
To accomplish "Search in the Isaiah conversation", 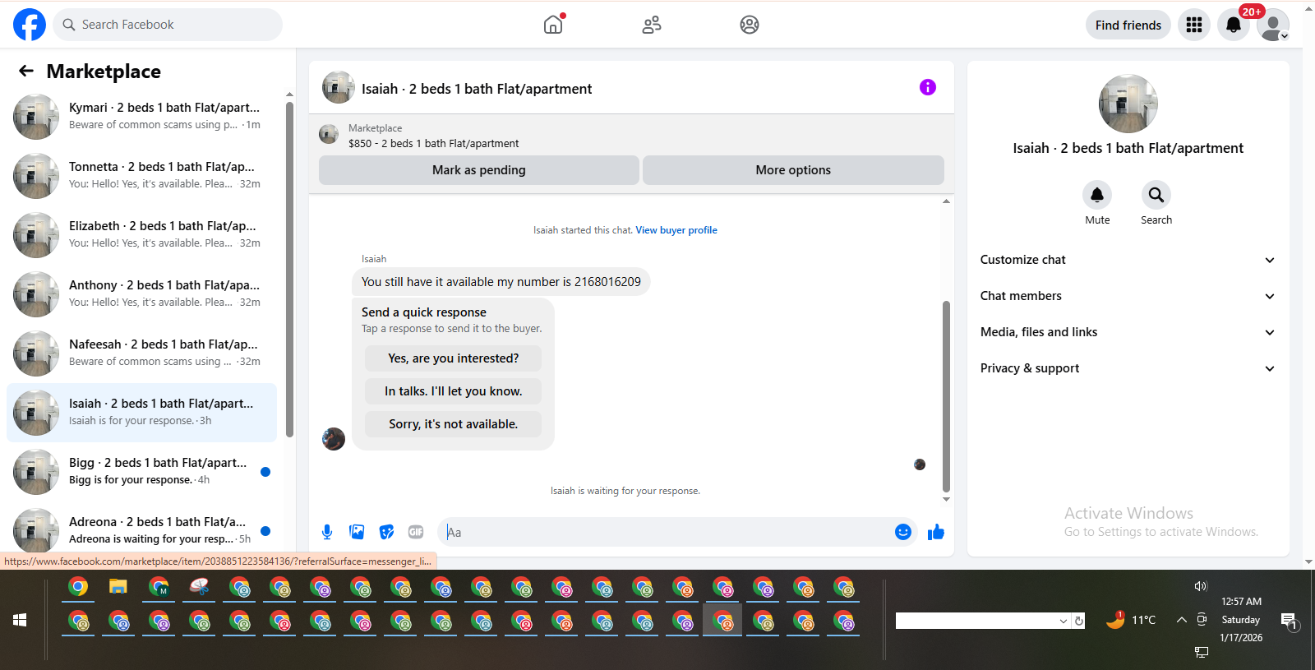I will (x=1156, y=195).
